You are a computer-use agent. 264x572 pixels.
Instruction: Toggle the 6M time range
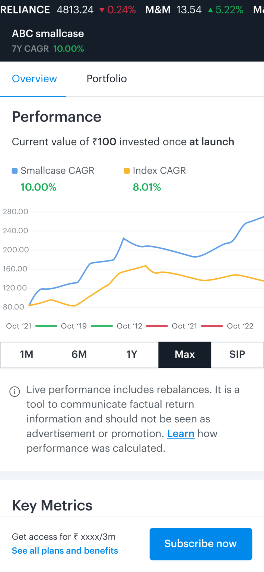[79, 355]
